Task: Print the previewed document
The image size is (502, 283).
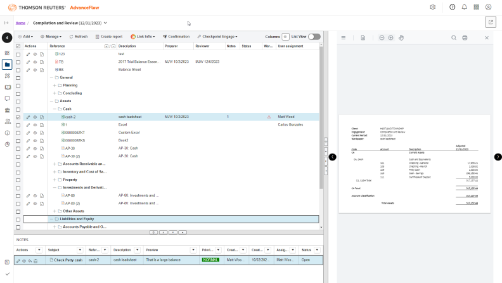Action: 465,38
